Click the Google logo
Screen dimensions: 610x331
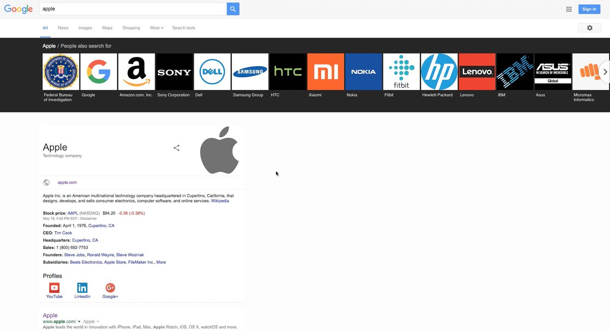click(x=18, y=9)
